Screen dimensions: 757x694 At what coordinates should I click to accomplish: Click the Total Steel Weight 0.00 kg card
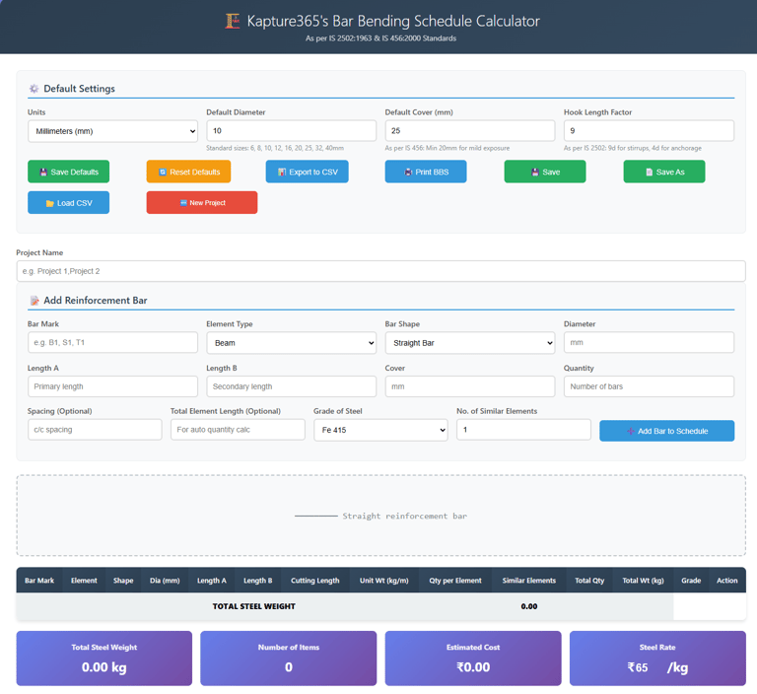(104, 659)
